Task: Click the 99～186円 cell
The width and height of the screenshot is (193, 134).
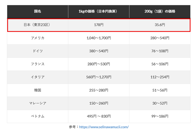Action: click(x=160, y=116)
